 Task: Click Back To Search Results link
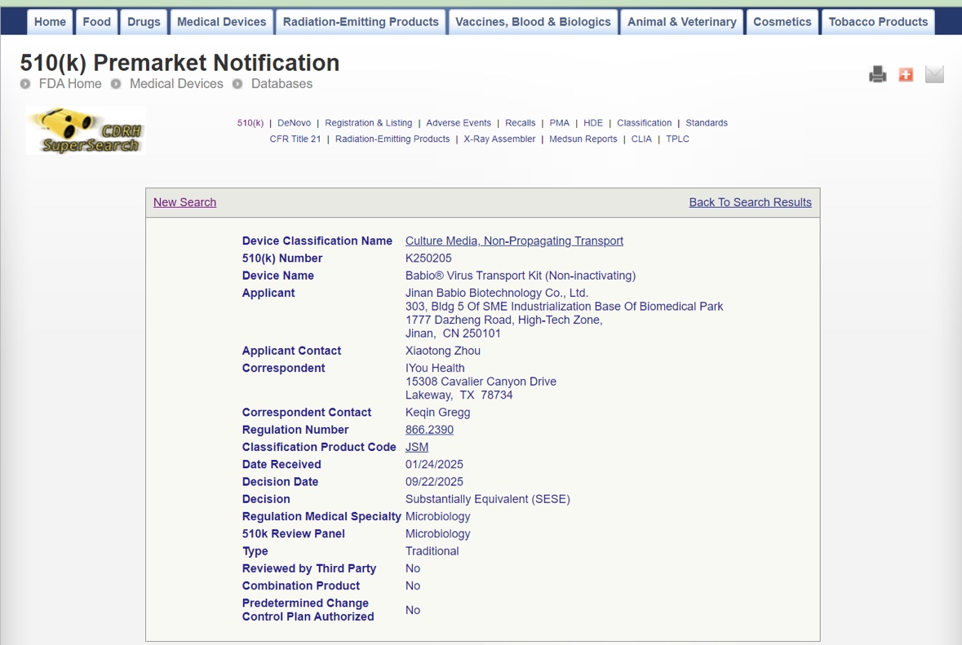point(750,202)
